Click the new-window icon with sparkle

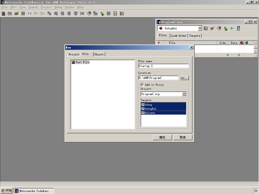coord(10,14)
